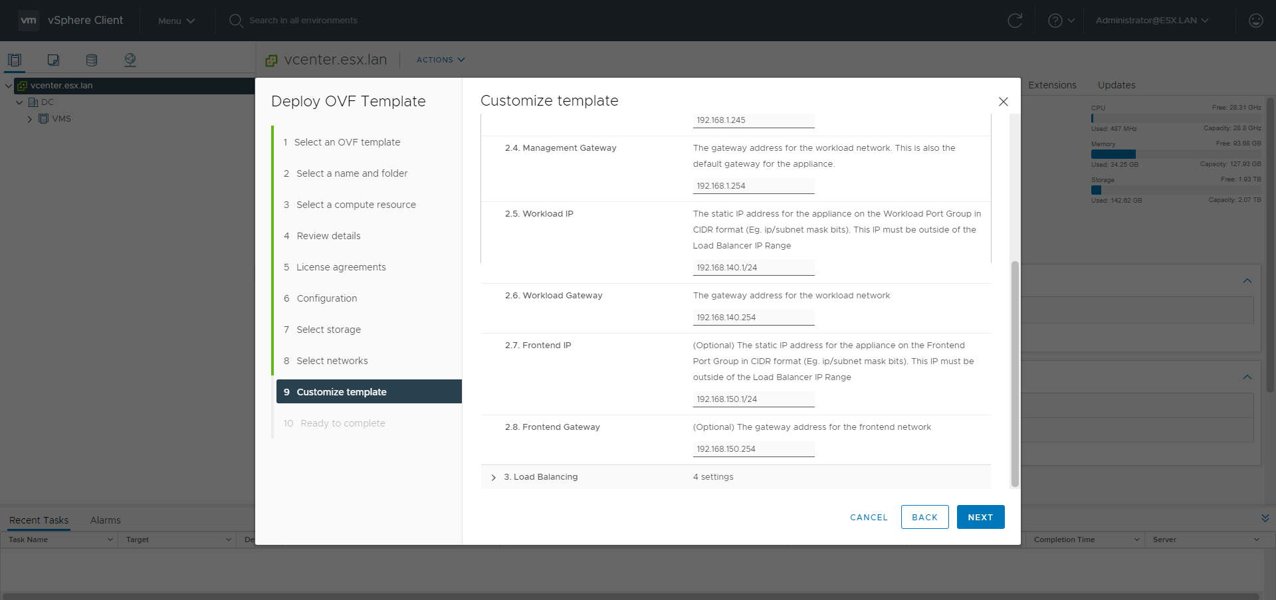Click the refresh icon in top bar

point(1015,21)
